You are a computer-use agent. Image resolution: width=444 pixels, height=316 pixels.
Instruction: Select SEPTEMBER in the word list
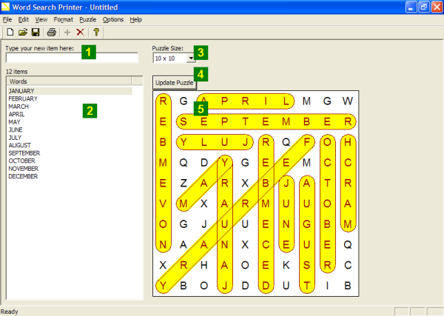pyautogui.click(x=24, y=153)
